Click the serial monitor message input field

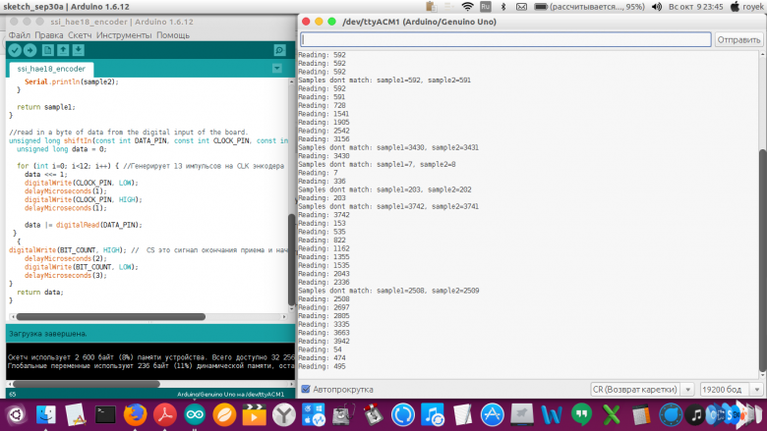click(505, 39)
